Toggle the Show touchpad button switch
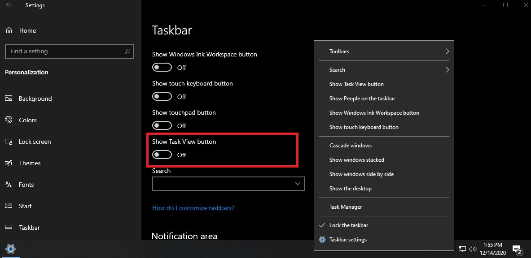Viewport: 531px width, 258px height. click(162, 125)
